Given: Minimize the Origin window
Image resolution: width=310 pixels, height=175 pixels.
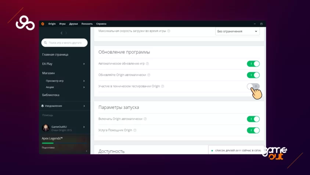Looking at the screenshot, I should (255, 24).
